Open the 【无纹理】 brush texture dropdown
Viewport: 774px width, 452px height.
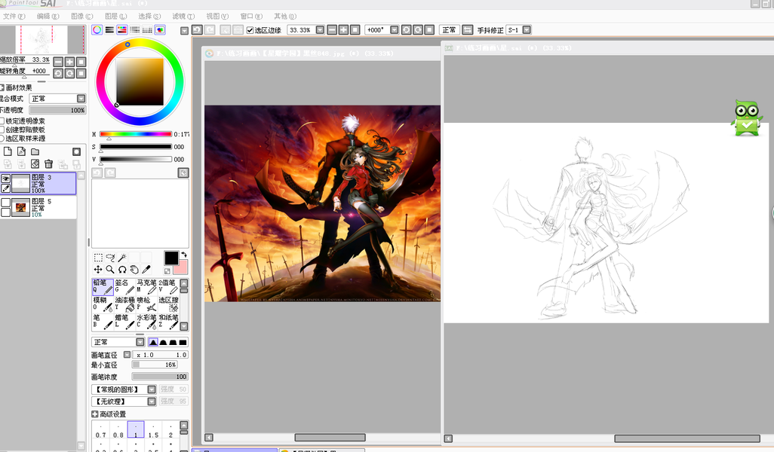124,402
